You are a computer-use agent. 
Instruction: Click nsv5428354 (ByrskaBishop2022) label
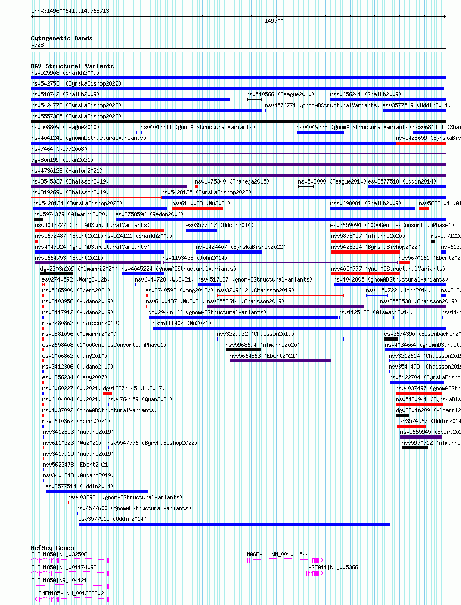pyautogui.click(x=376, y=247)
